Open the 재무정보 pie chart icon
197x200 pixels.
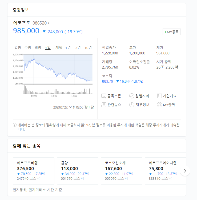click(x=132, y=105)
